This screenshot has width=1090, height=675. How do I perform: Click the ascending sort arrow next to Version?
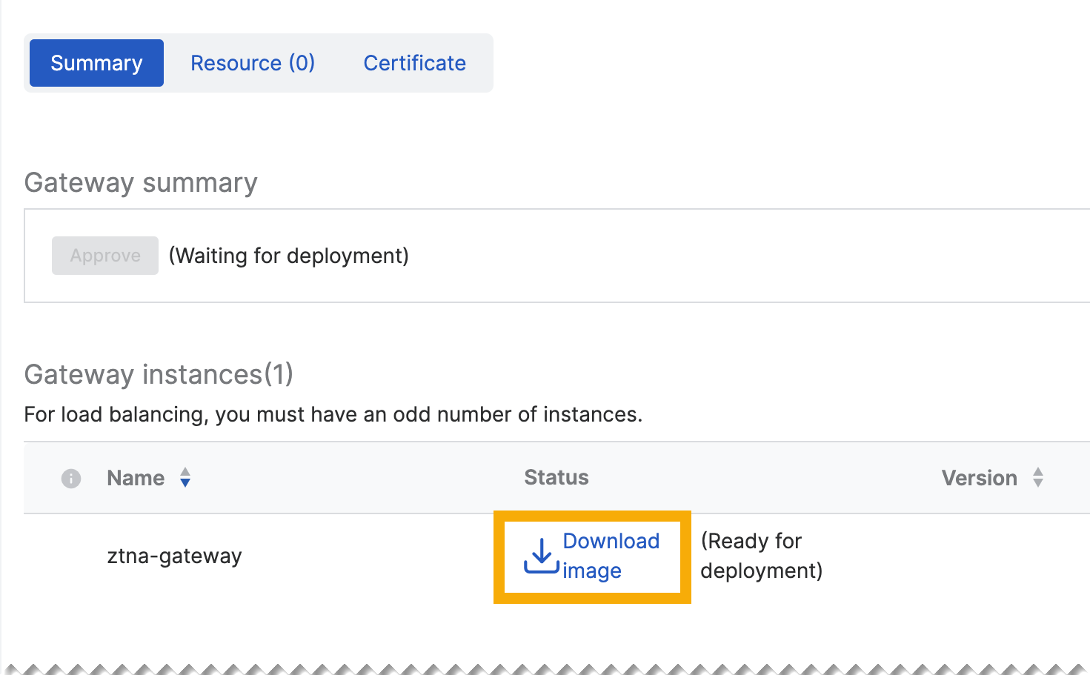[1039, 472]
